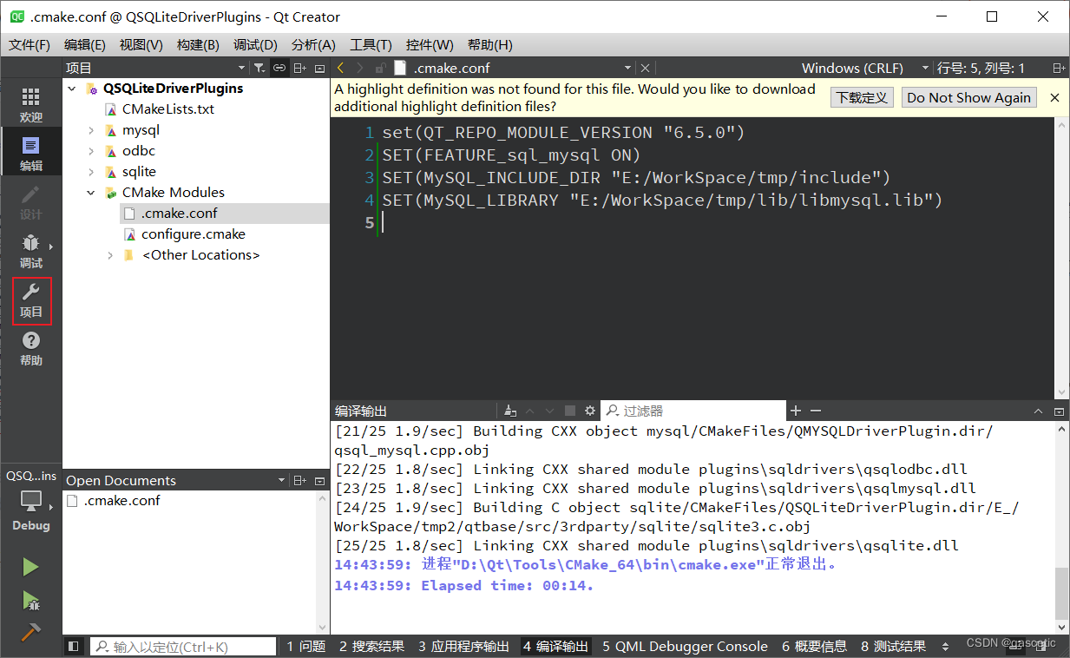Zoom in compile output with plus

[795, 411]
